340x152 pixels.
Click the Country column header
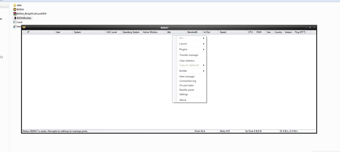coord(278,32)
